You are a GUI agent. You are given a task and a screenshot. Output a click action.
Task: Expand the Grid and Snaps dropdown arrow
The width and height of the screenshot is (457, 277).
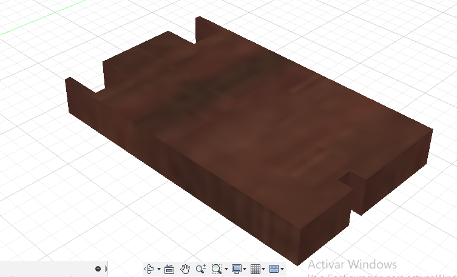[263, 269]
